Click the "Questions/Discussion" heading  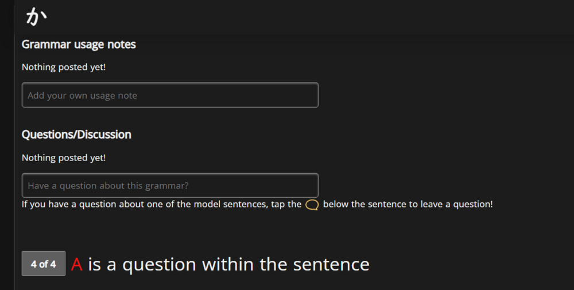(x=76, y=135)
